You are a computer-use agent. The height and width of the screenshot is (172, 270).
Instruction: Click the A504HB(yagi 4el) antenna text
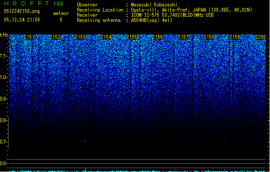tap(152, 20)
